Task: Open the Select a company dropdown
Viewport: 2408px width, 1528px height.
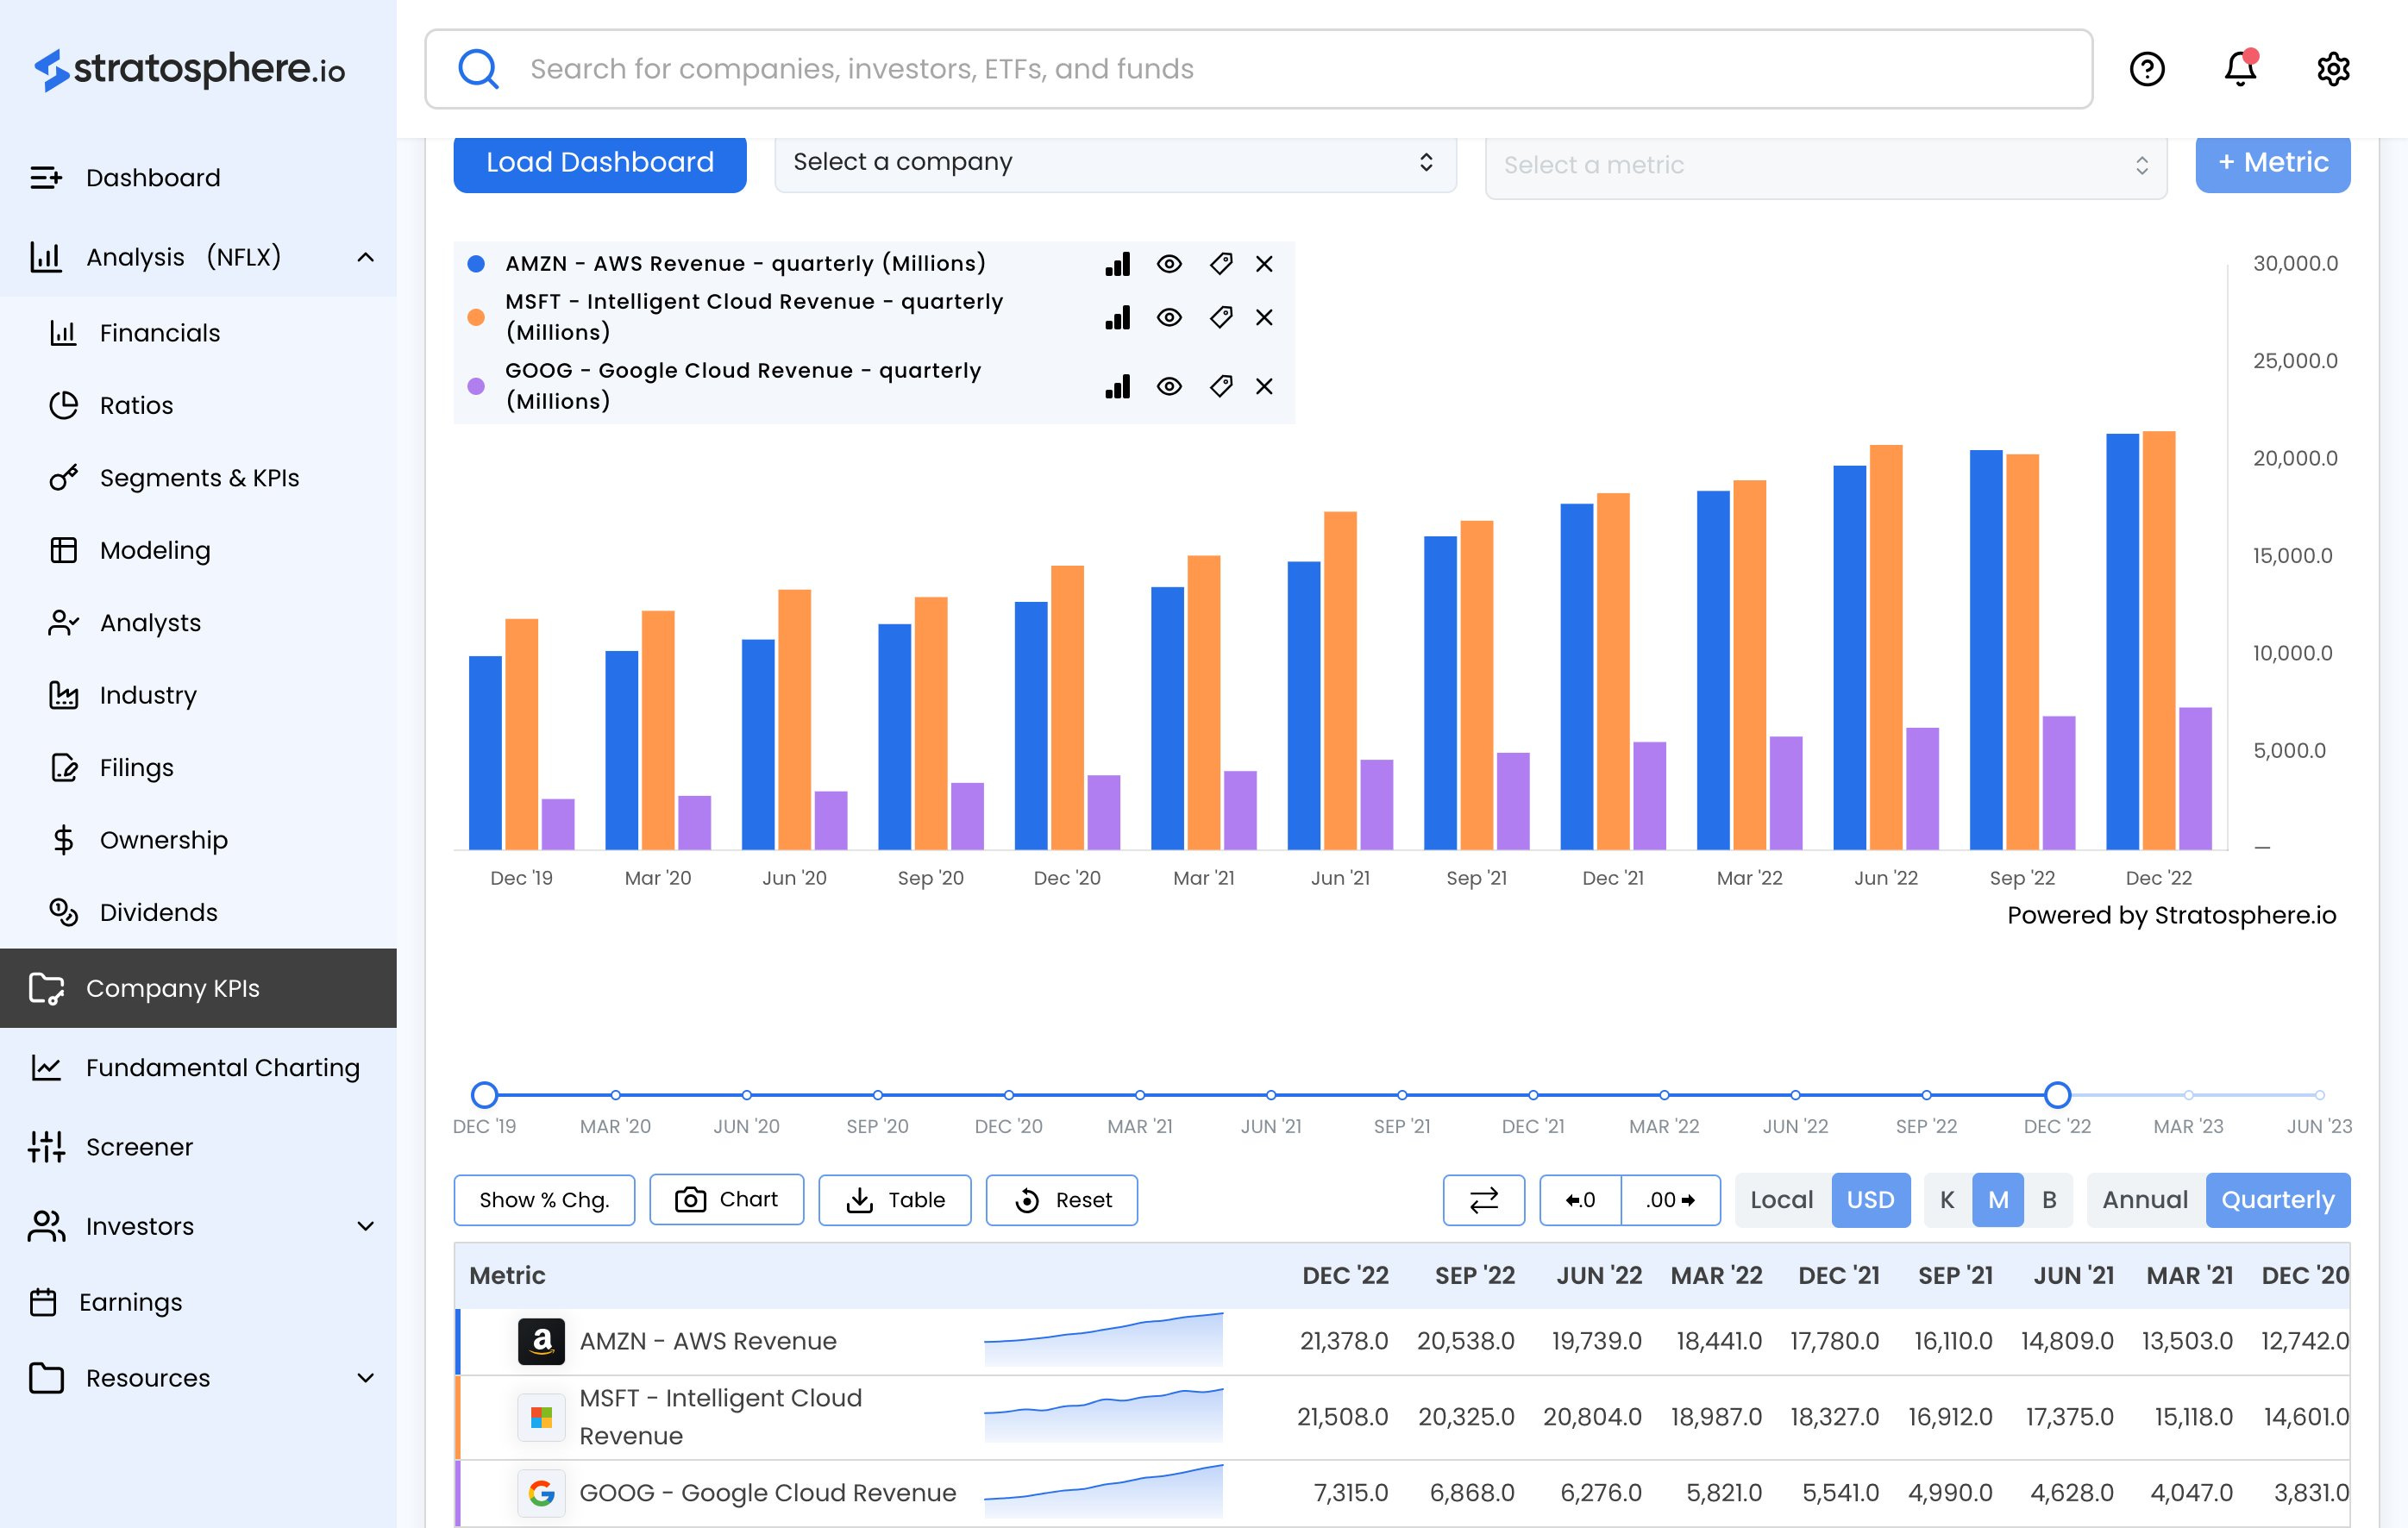Action: point(1115,163)
